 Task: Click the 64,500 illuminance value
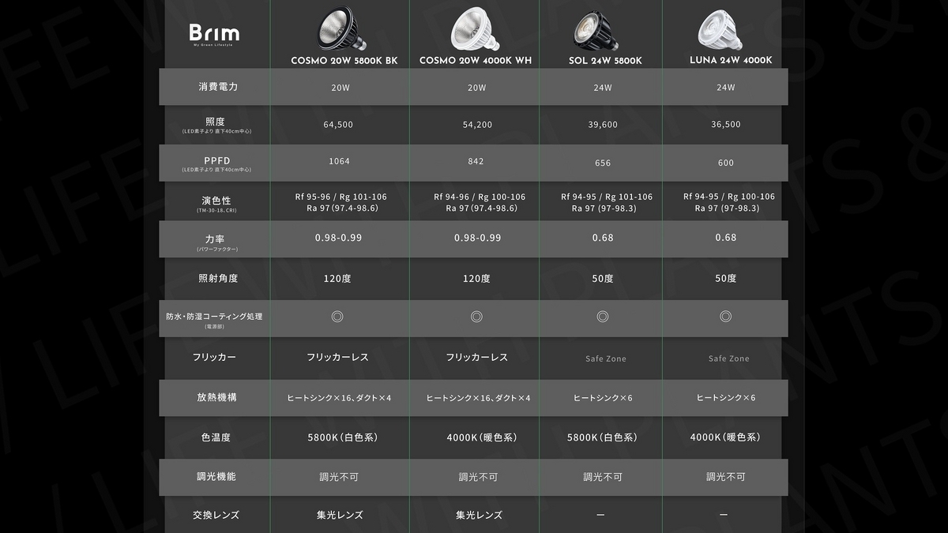coord(338,125)
